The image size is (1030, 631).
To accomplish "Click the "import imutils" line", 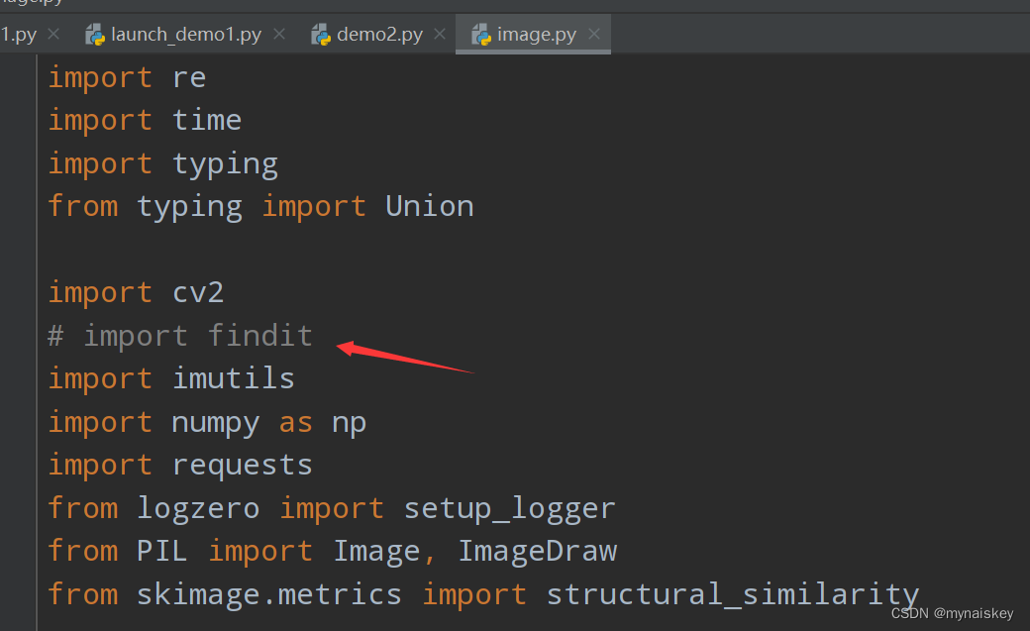I will pos(171,378).
